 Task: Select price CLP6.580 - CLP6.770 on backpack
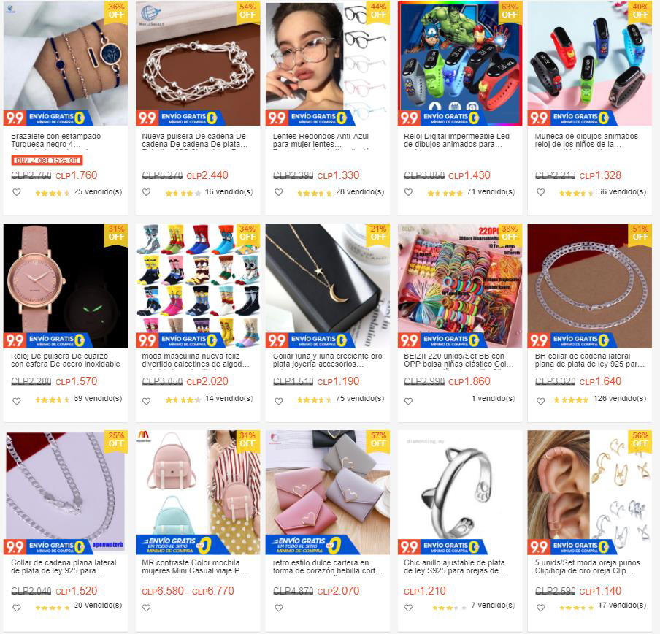pos(188,591)
